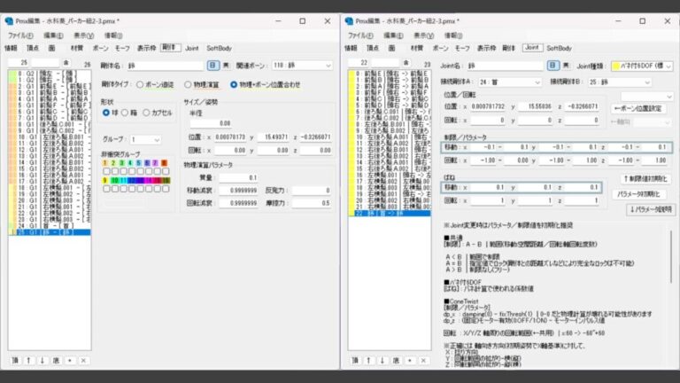Click the + add button under the rigid body list
This screenshot has width=680, height=383.
tap(71, 360)
